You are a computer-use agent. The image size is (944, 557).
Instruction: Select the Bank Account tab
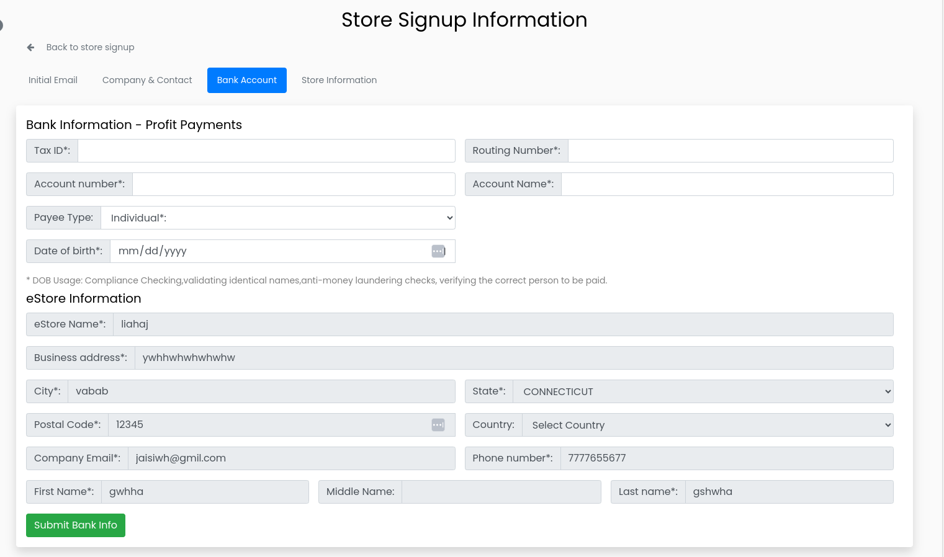pyautogui.click(x=246, y=80)
